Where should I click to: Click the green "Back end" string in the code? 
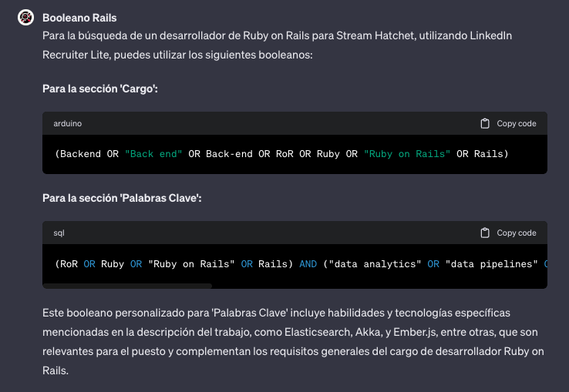[x=153, y=154]
